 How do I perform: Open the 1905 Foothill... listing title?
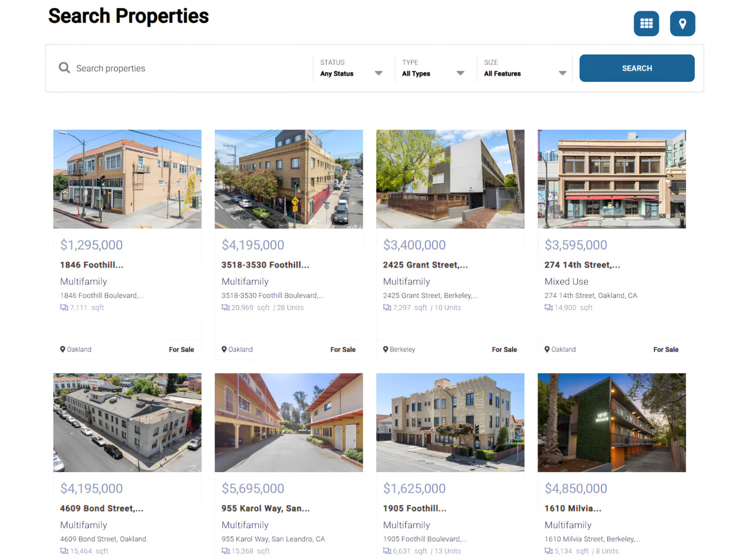point(415,508)
